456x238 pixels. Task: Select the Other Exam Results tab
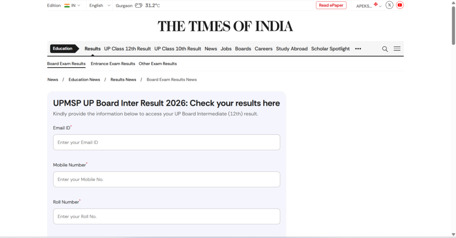coord(158,64)
